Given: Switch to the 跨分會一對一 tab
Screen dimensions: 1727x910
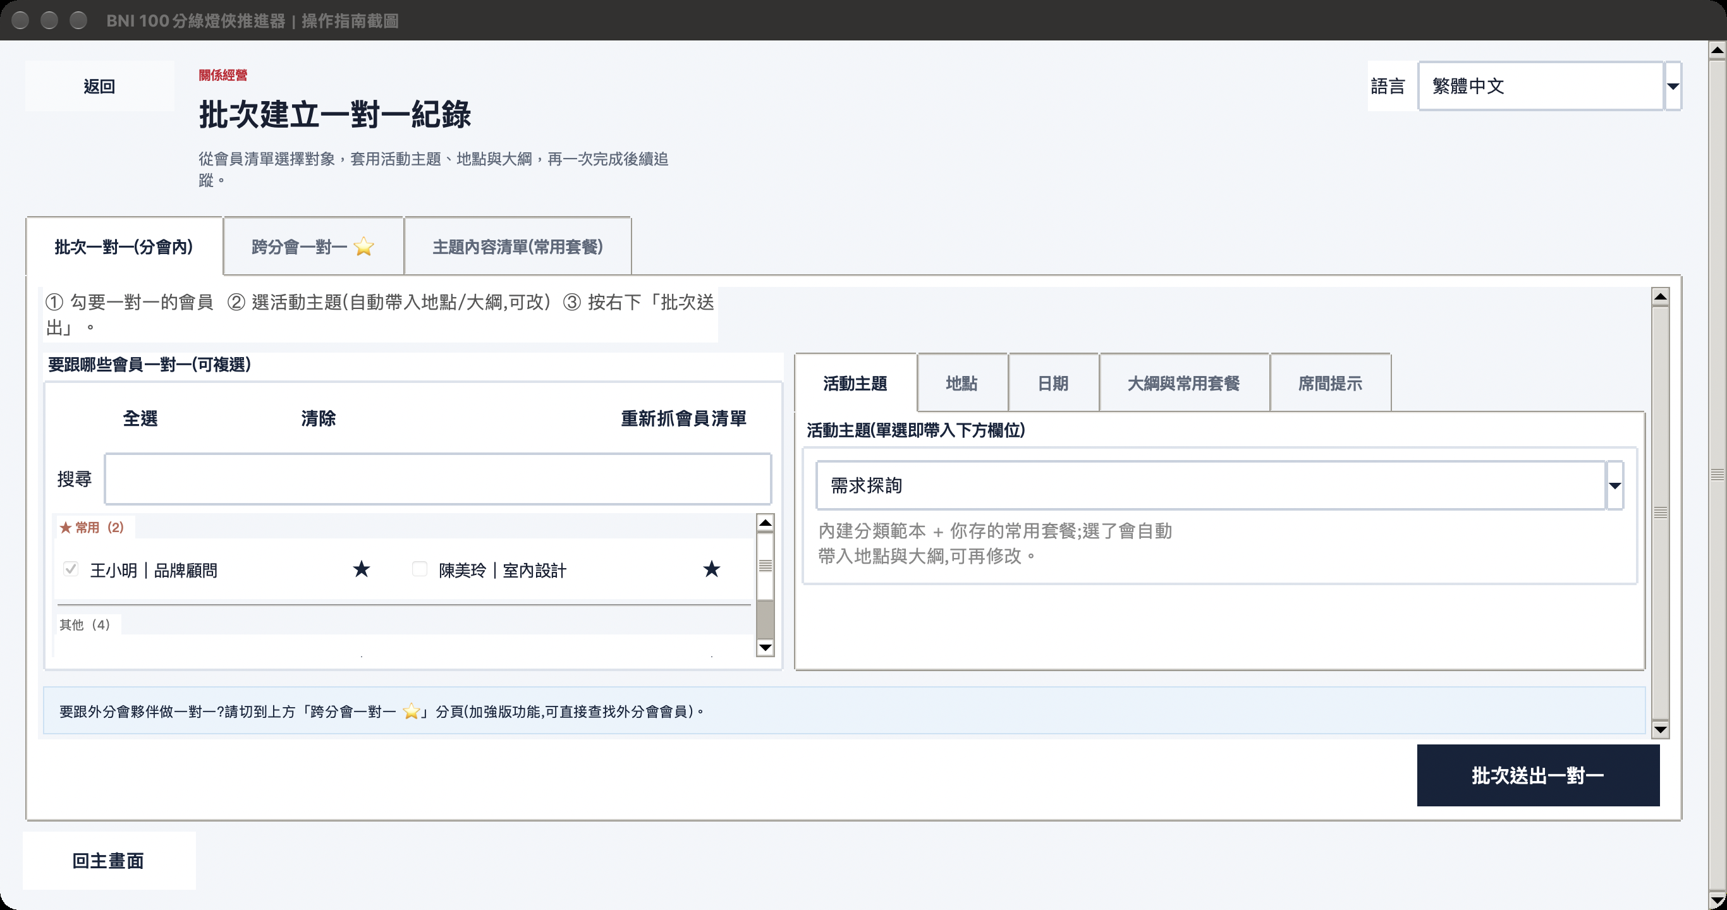Looking at the screenshot, I should coord(313,246).
